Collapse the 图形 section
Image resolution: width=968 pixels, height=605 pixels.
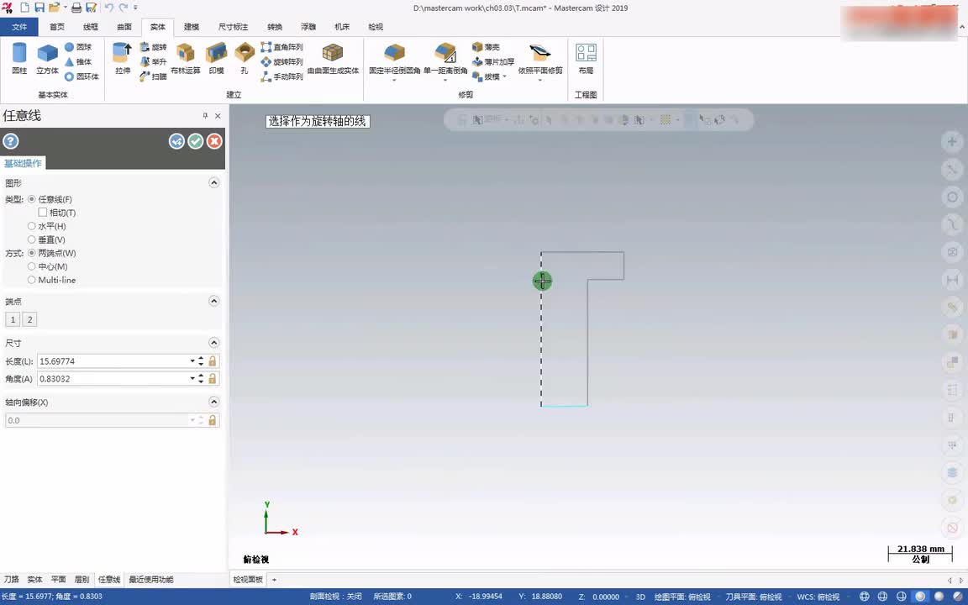click(213, 182)
